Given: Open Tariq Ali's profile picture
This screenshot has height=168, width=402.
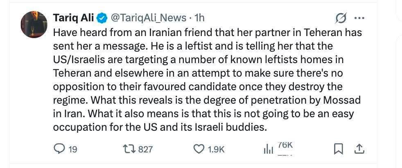Looking at the screenshot, I should point(34,24).
